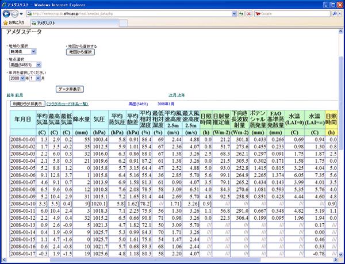
Task: Click the horizontal scrollbar right arrow
Action: pos(336,260)
